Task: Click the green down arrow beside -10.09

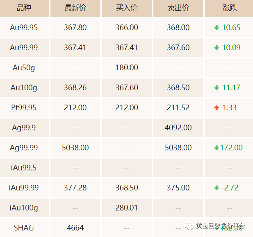Action: [x=217, y=48]
